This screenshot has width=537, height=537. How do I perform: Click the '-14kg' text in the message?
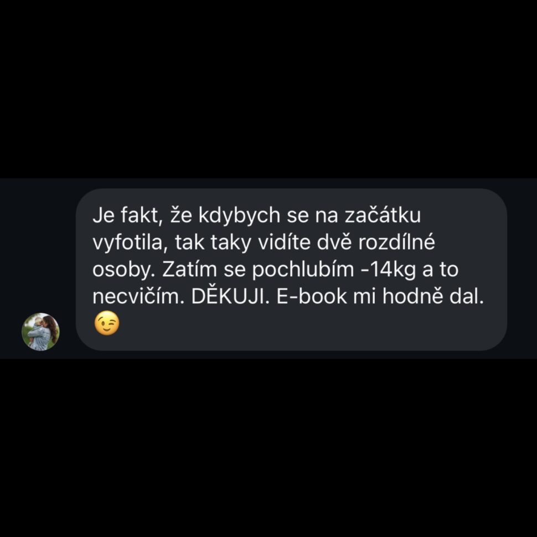389,270
